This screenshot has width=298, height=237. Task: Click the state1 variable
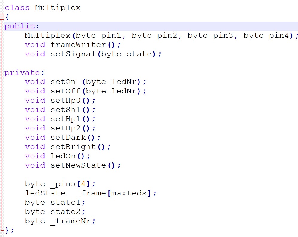coord(66,202)
